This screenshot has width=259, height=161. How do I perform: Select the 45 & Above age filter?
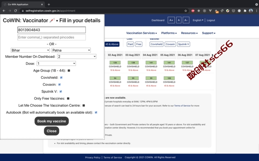pyautogui.click(x=112, y=44)
